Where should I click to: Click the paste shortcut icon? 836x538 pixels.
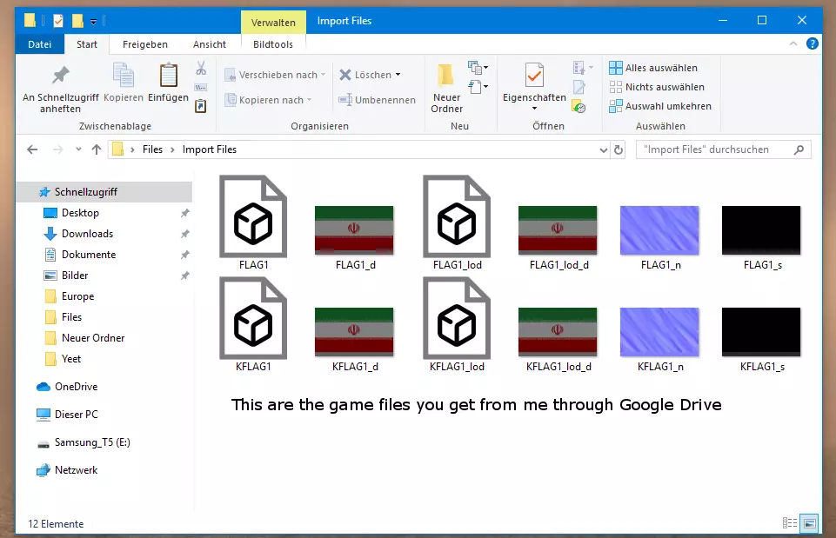click(x=201, y=106)
